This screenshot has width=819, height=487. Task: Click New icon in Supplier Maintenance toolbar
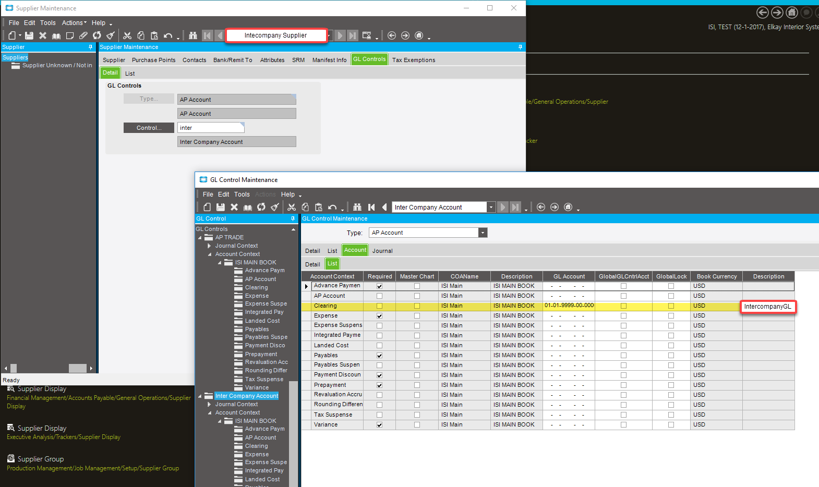(12, 35)
